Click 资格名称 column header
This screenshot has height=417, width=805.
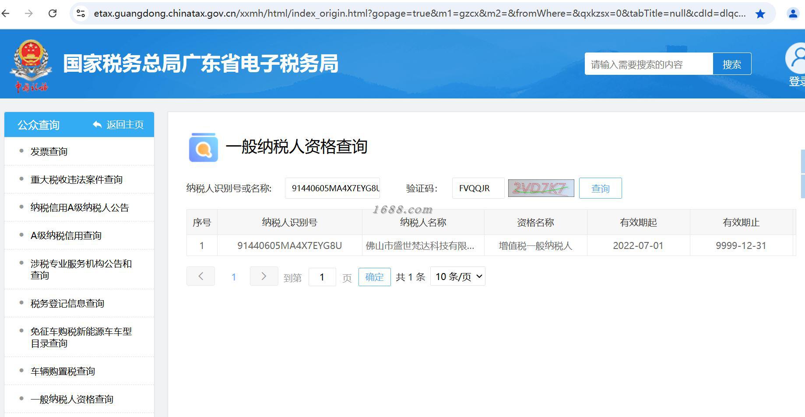[x=535, y=222]
